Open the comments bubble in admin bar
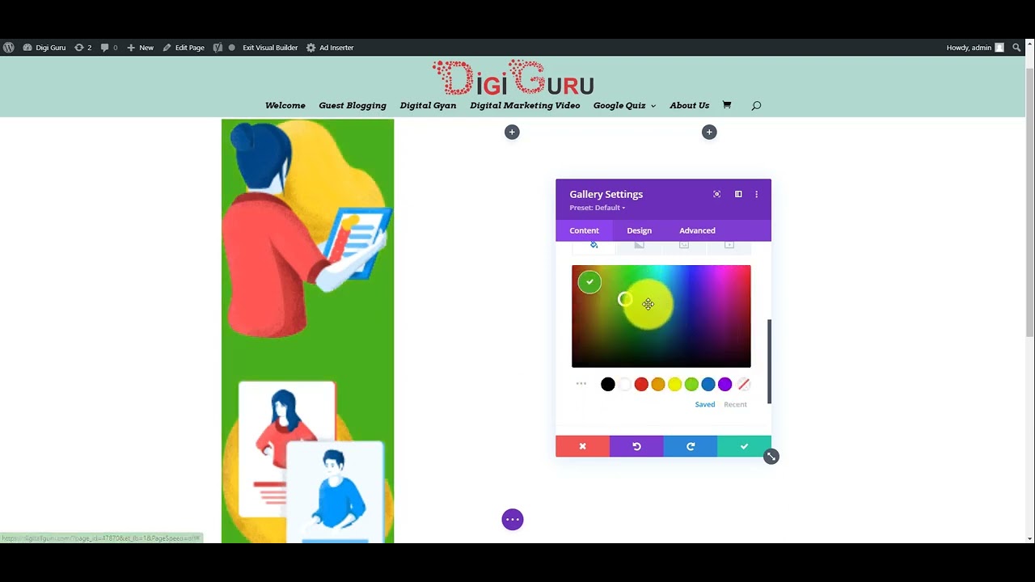 coord(108,48)
